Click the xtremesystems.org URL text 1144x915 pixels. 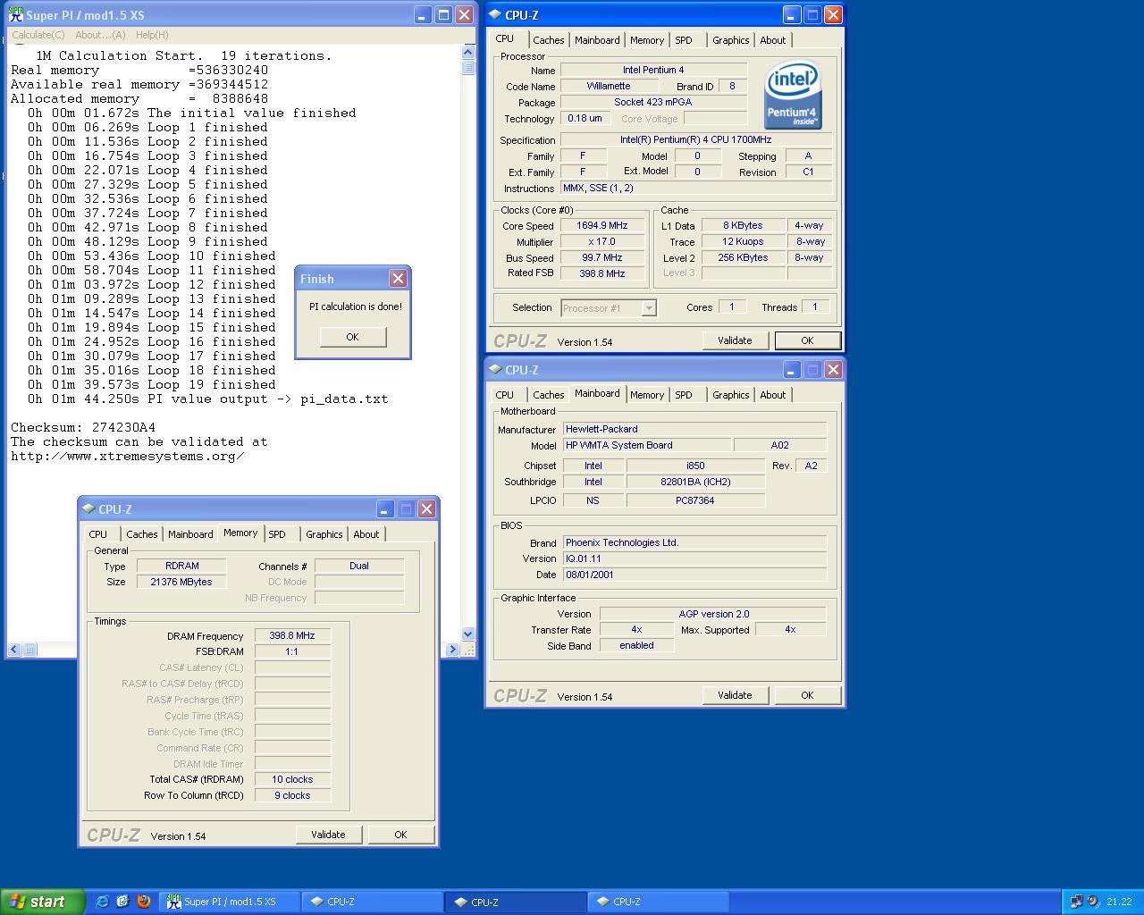[128, 456]
